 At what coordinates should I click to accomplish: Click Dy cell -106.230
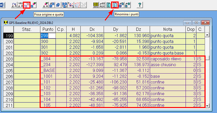point(116,82)
